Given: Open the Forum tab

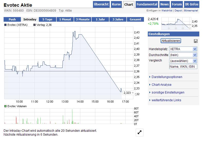Looking at the screenshot, I should tap(177, 4).
